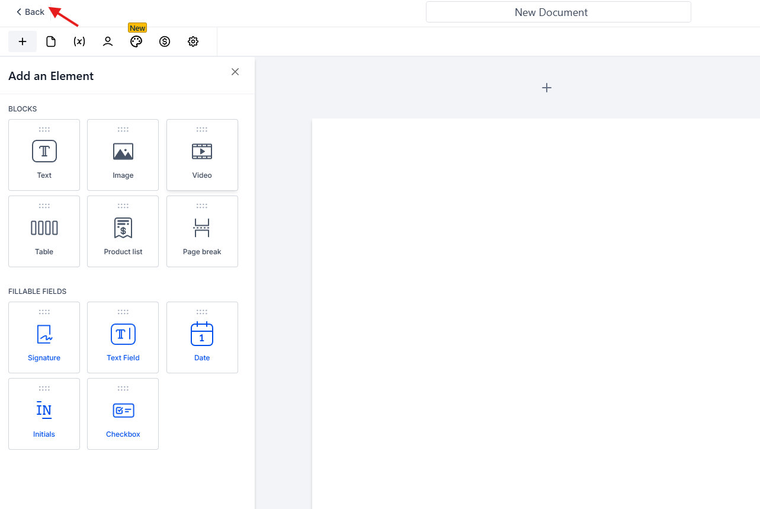Open the Payments dollar icon

tap(165, 41)
